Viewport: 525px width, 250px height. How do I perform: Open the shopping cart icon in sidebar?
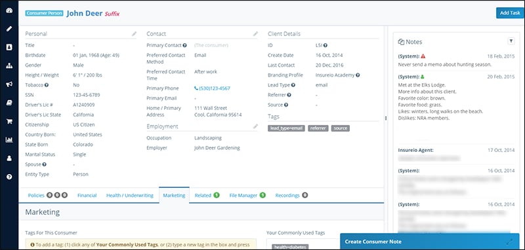point(9,122)
